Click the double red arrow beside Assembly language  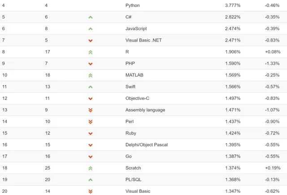(x=91, y=110)
